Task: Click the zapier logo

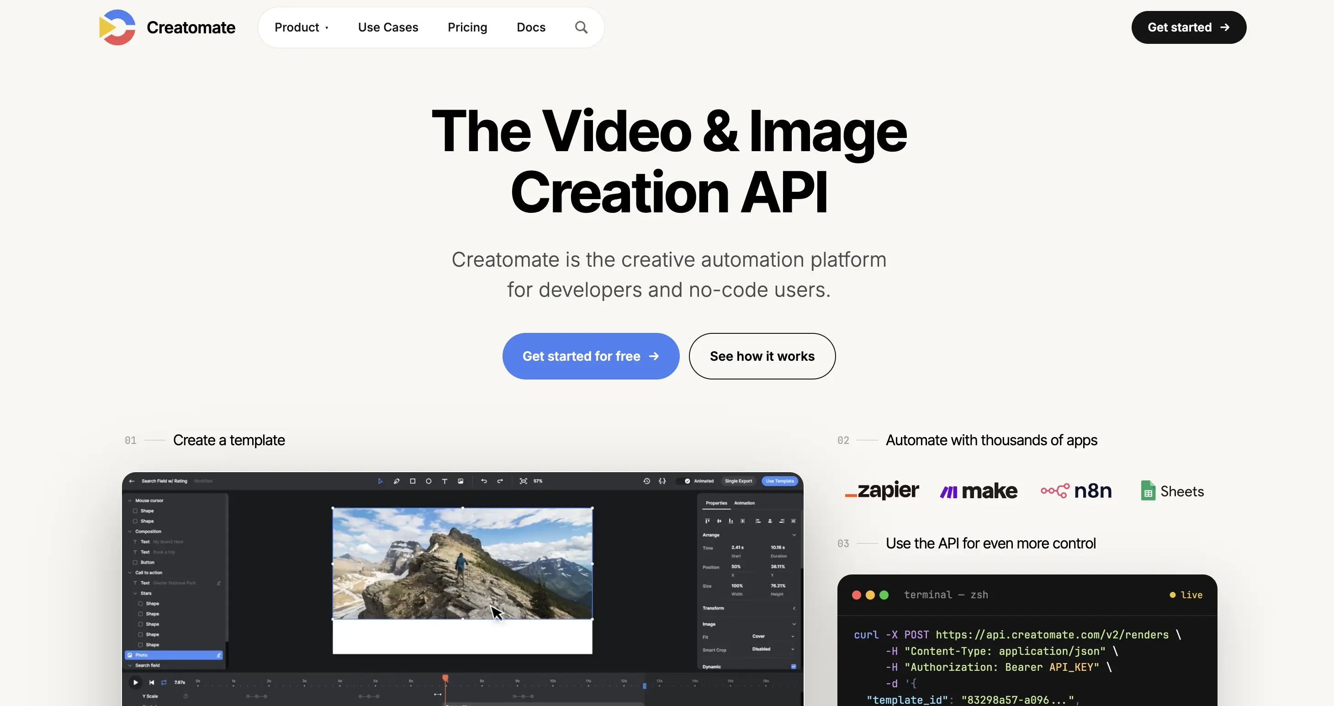Action: point(882,490)
